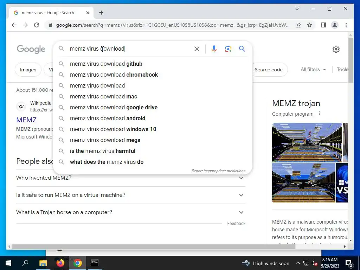The height and width of the screenshot is (270, 360).
Task: Launch Firefox from the taskbar
Action: click(60, 263)
